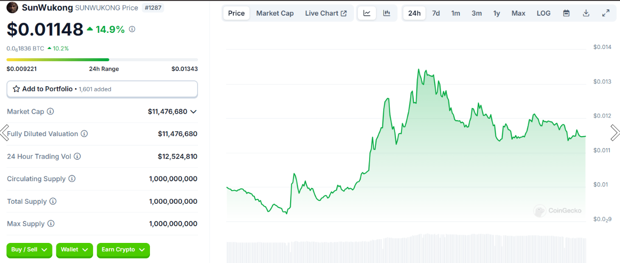
Task: Switch to candlestick chart view icon
Action: 387,13
